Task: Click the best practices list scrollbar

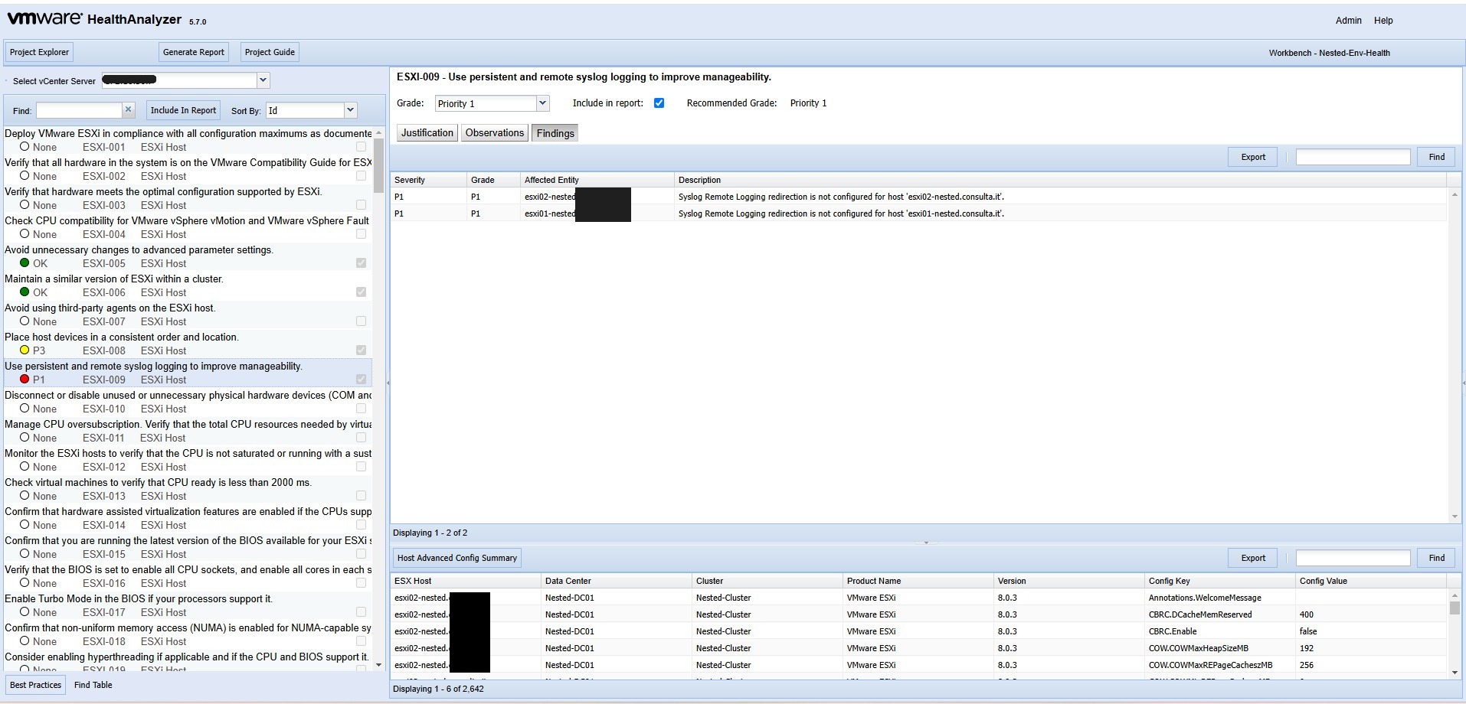Action: (x=378, y=165)
